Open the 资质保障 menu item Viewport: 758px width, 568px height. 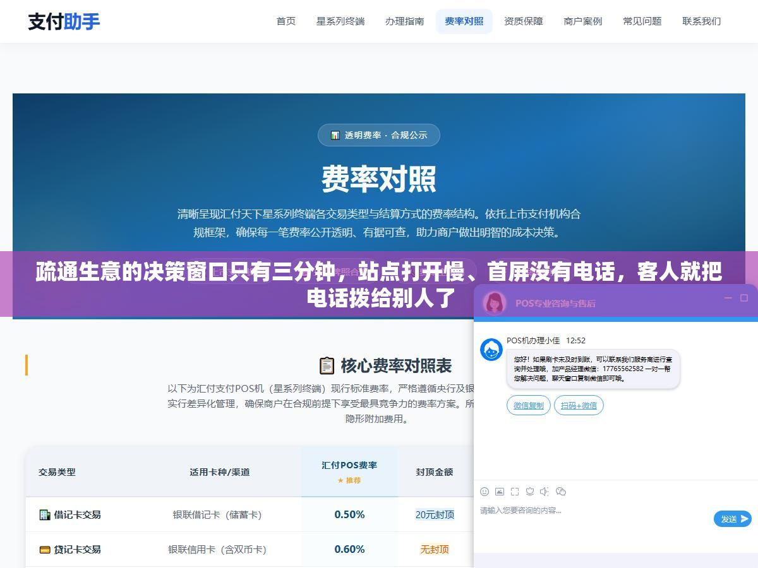(524, 21)
